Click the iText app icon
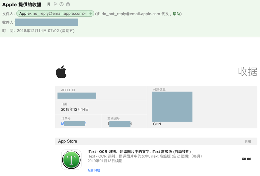This screenshot has width=260, height=176. (71, 160)
